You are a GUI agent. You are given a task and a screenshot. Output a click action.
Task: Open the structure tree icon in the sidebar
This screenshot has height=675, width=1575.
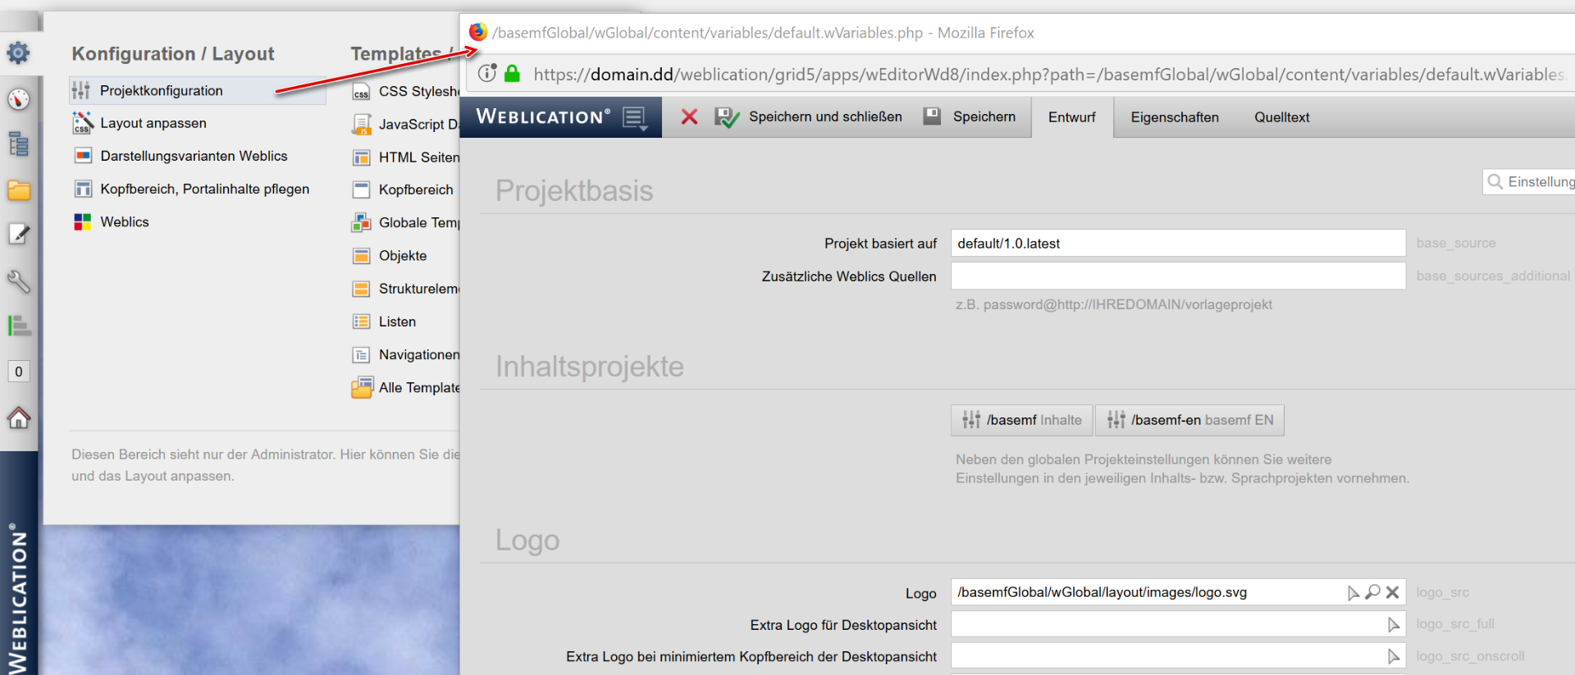click(x=19, y=144)
